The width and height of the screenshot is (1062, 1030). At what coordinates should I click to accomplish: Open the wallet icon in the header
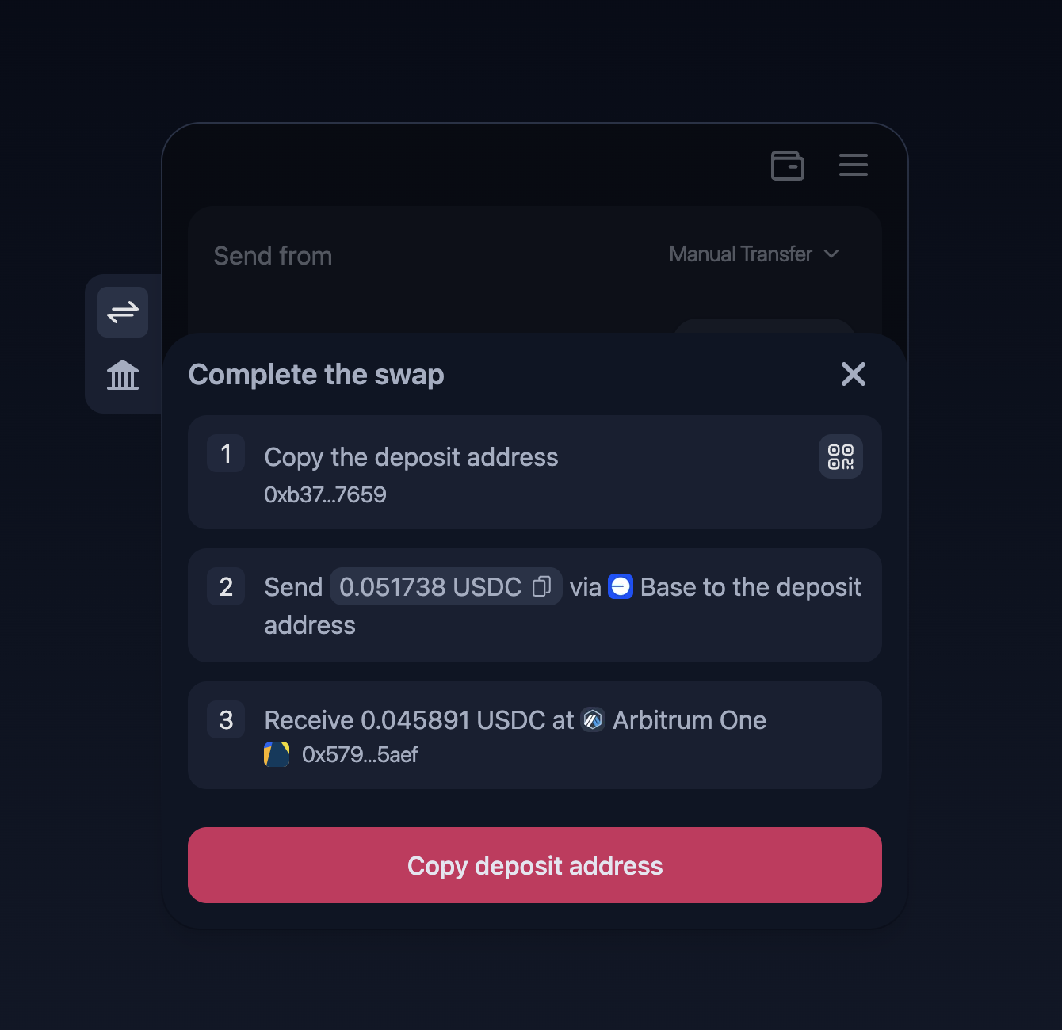pos(787,166)
